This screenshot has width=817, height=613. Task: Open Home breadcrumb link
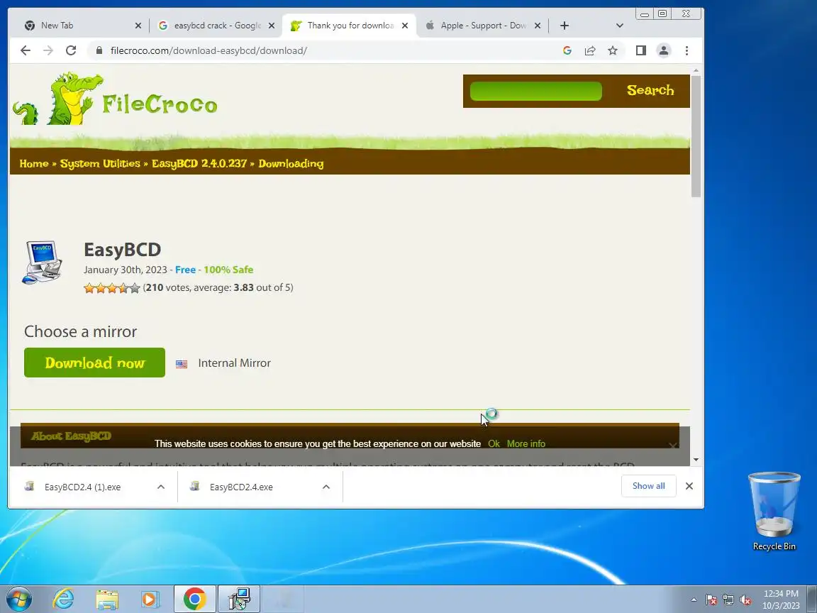click(x=34, y=164)
